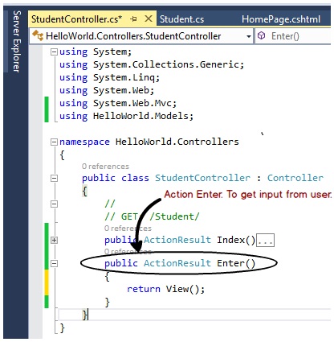Switch to the Student.cs tab
This screenshot has width=334, height=342.
181,19
